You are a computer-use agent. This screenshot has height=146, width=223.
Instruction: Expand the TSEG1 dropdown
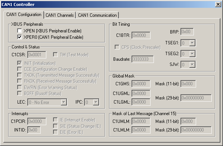192,43
